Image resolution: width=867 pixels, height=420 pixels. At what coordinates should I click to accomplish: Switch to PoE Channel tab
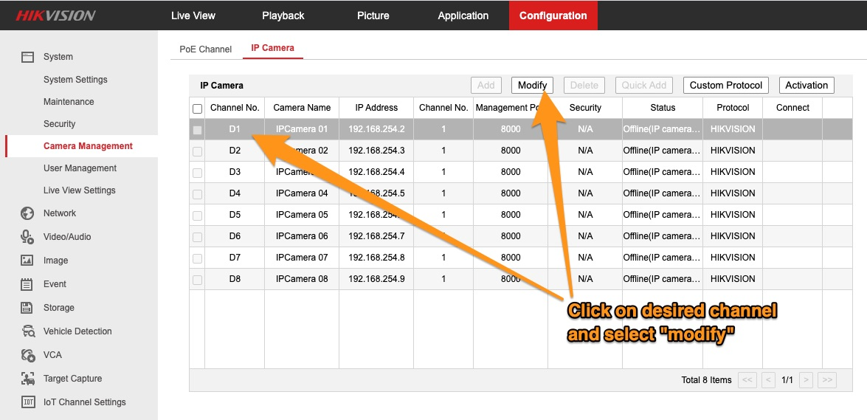coord(205,49)
